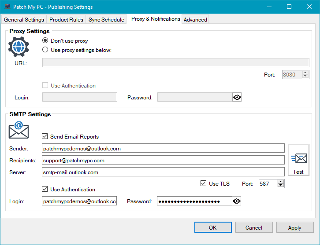Increase SMTP port 587 with up arrow
The width and height of the screenshot is (320, 245).
coord(281,182)
